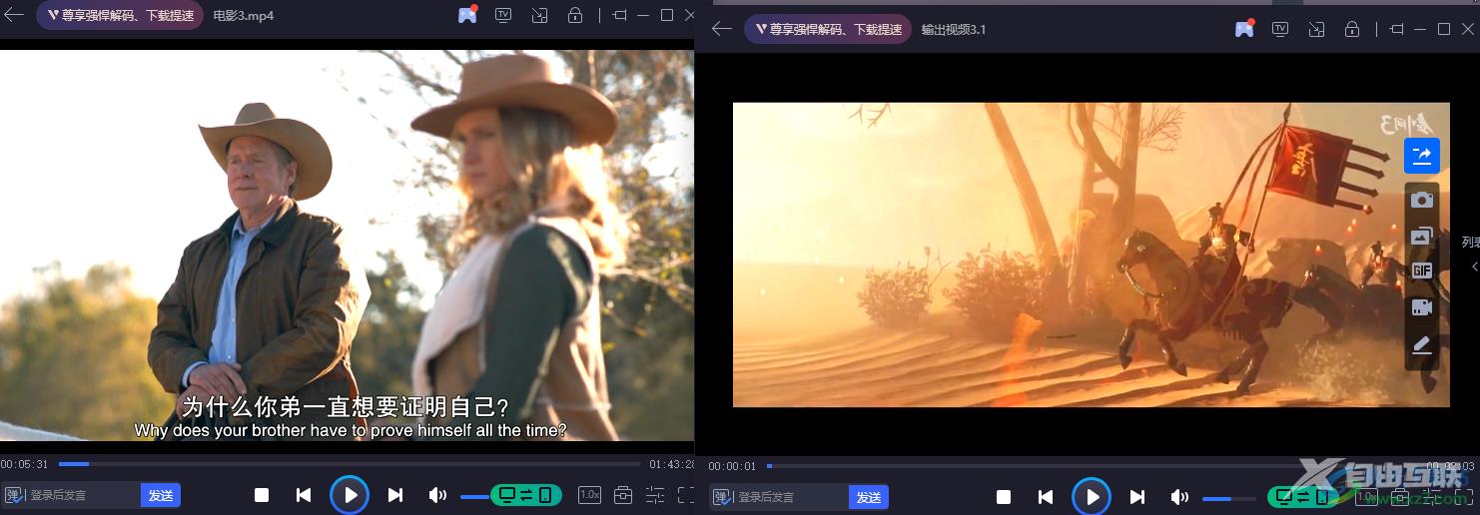
Task: Send comment in left window
Action: [161, 495]
